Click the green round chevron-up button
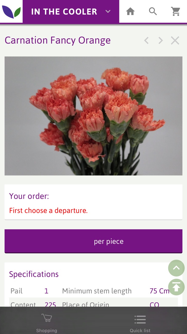The width and height of the screenshot is (187, 334). pos(176,268)
